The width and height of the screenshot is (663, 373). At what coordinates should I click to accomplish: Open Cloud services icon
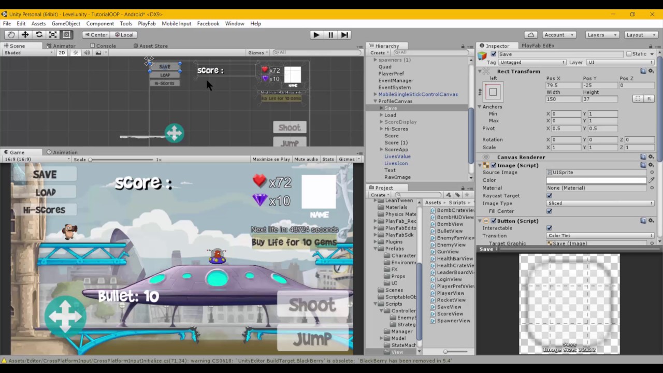(531, 35)
